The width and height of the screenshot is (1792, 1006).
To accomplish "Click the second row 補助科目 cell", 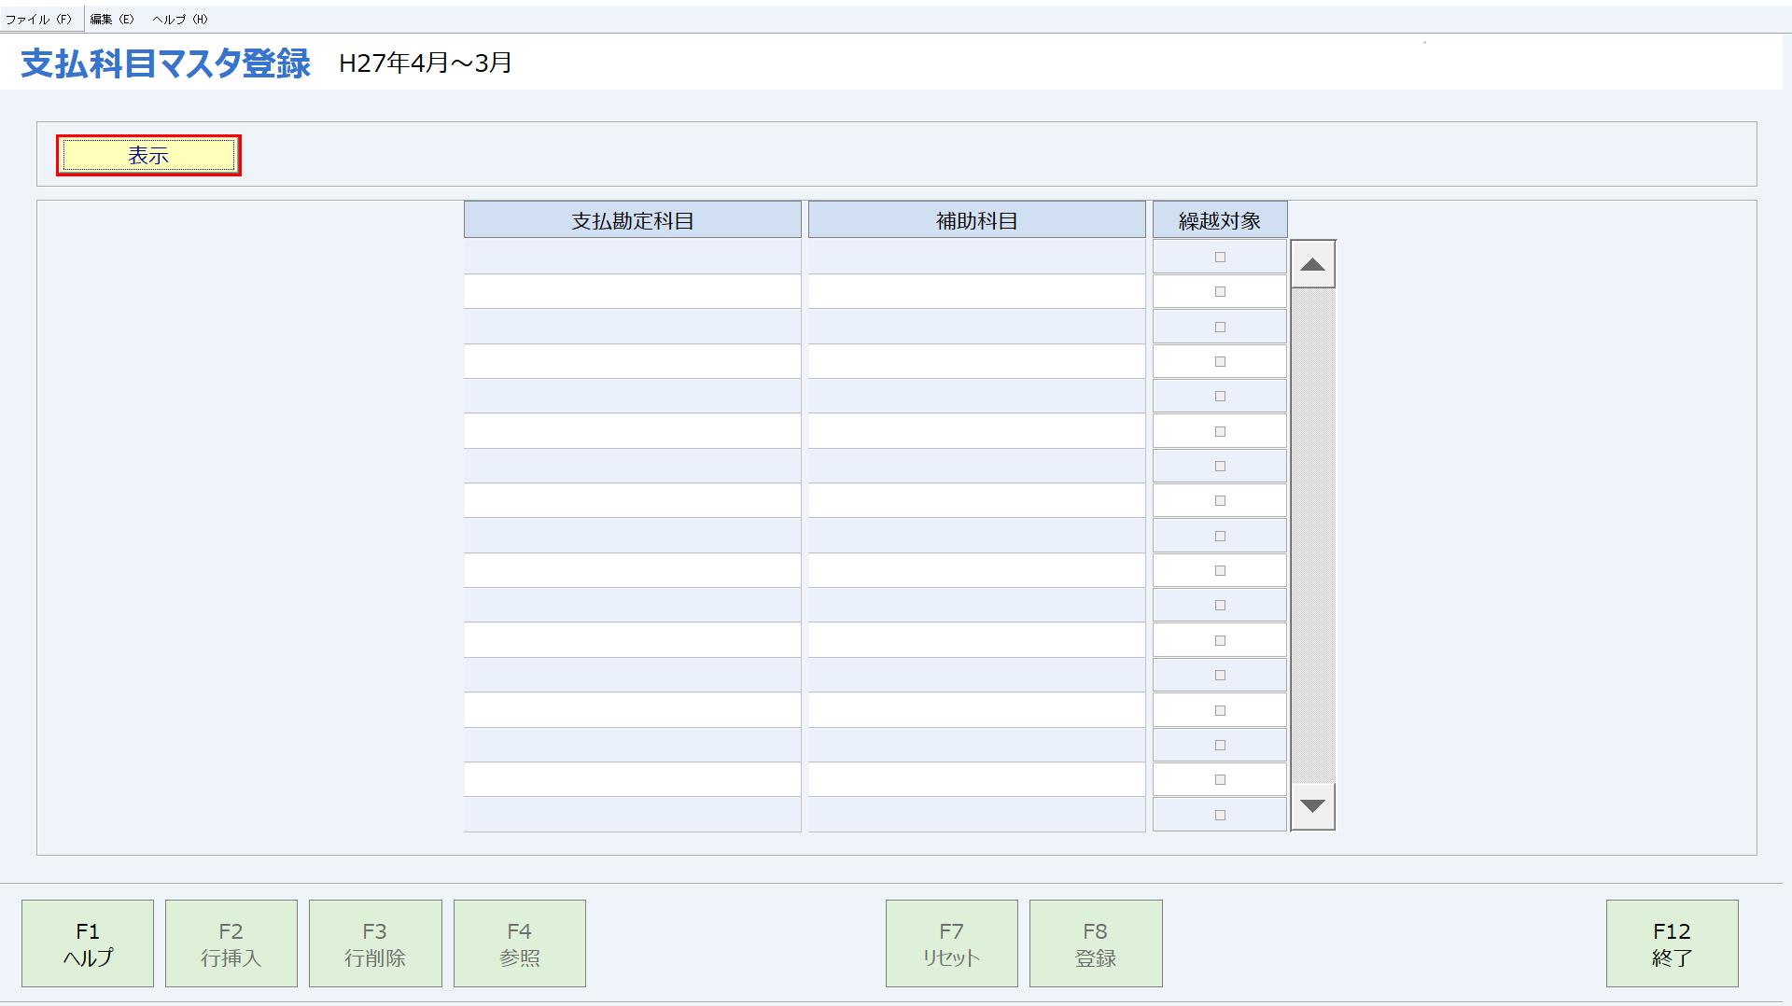I will 975,291.
